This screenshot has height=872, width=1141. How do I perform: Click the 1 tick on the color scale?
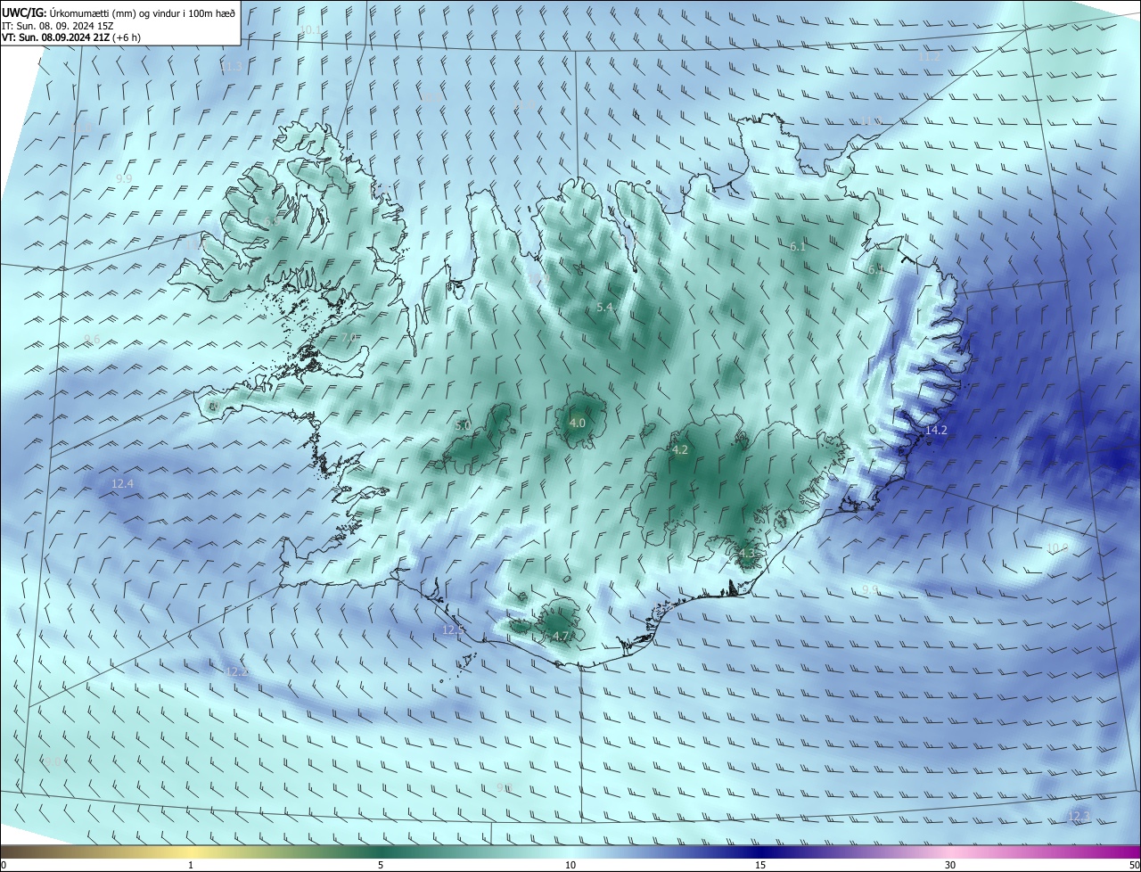pyautogui.click(x=191, y=865)
